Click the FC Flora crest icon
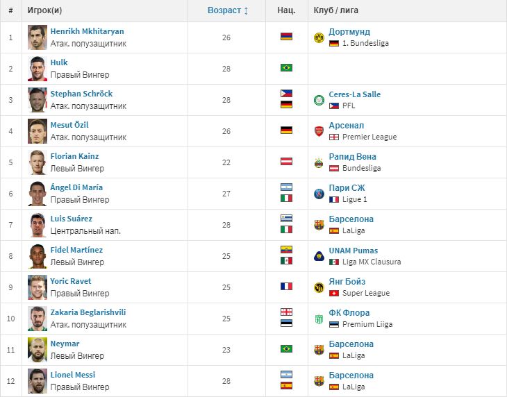This screenshot has width=507, height=397. (319, 319)
